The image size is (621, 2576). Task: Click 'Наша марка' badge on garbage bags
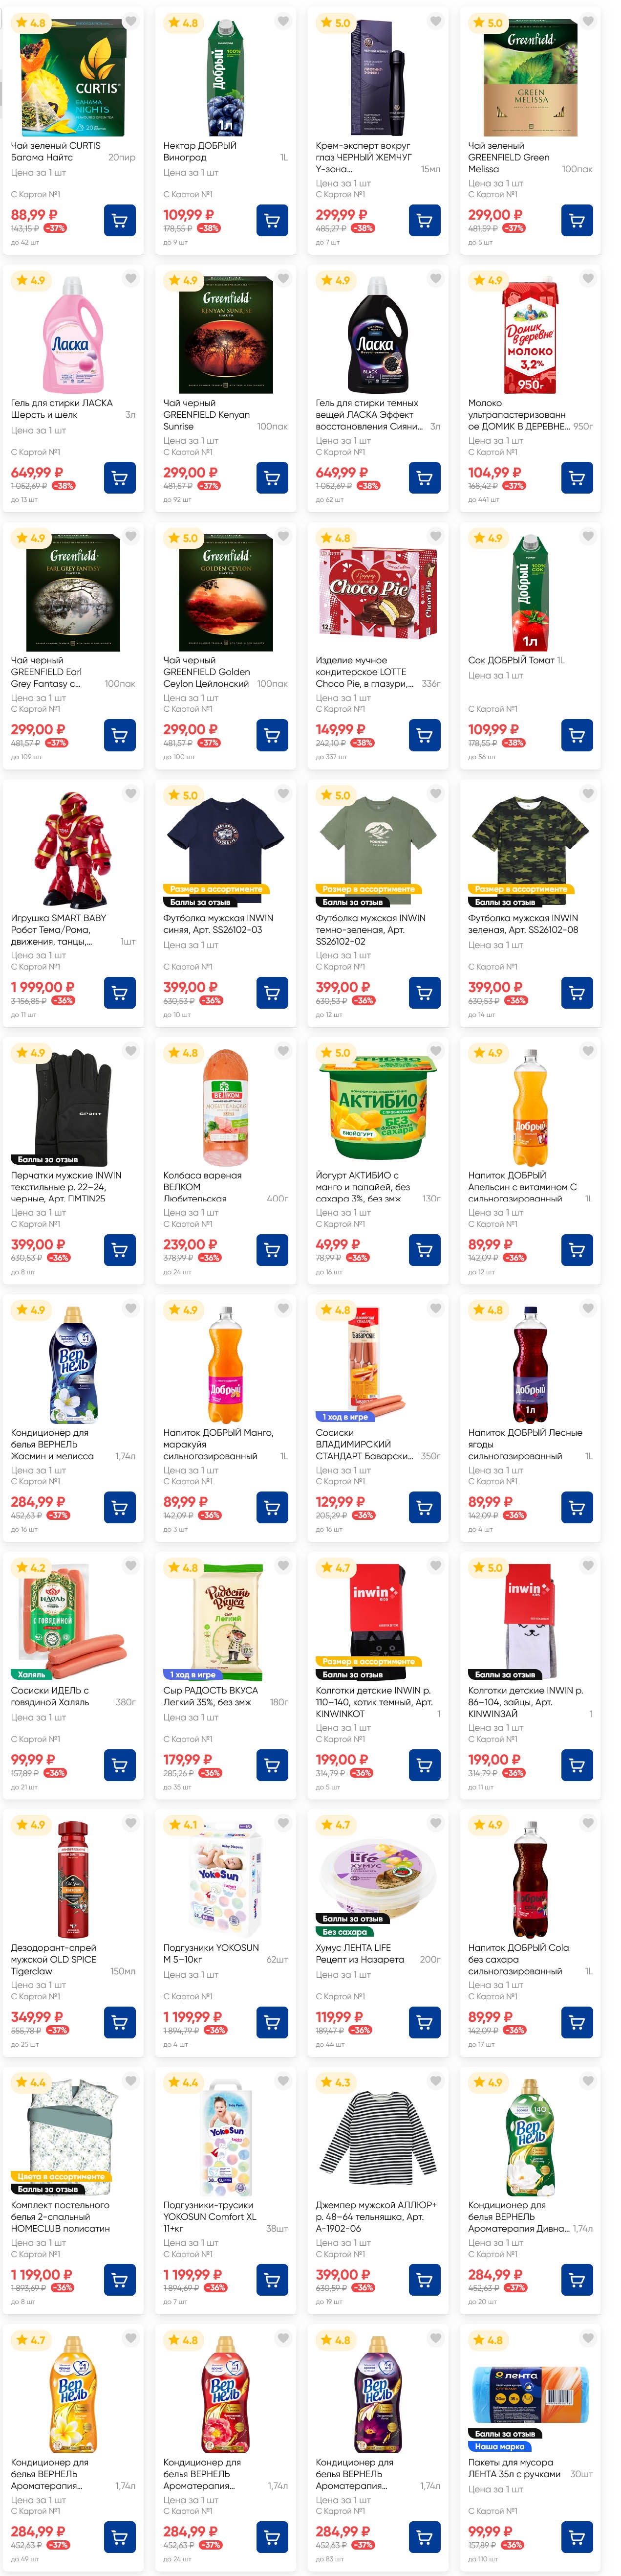point(500,2446)
